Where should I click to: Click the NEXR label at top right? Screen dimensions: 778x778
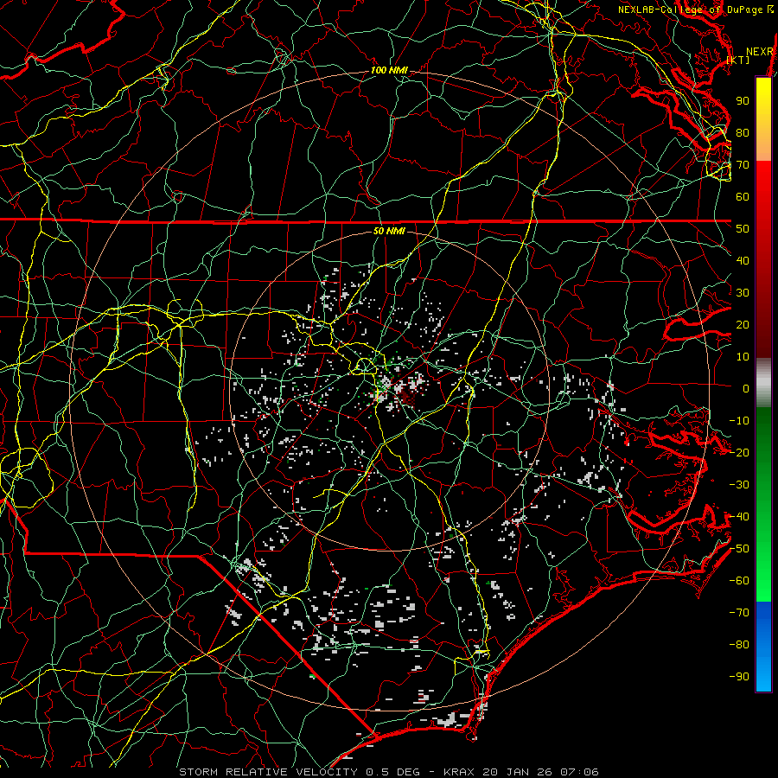coord(760,52)
